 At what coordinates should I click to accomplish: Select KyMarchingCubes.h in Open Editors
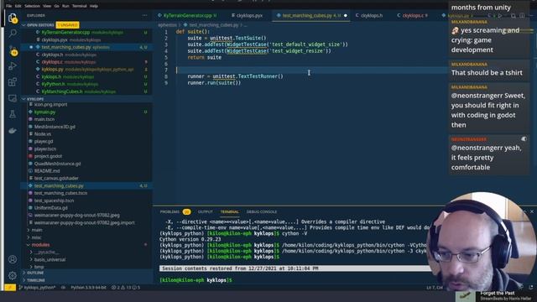62,91
